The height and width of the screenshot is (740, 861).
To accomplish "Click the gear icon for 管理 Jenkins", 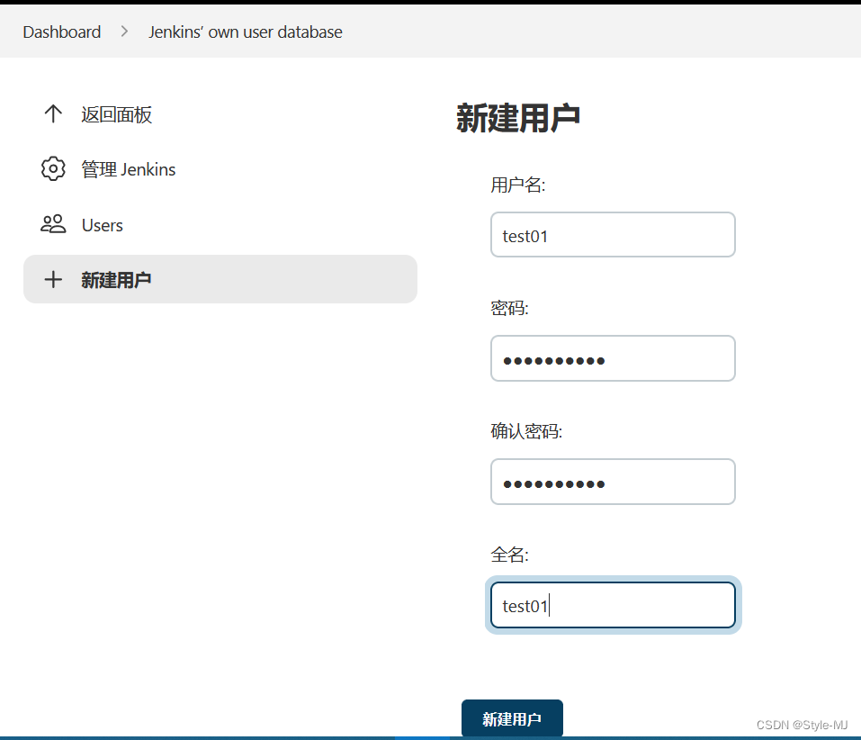I will pyautogui.click(x=53, y=168).
